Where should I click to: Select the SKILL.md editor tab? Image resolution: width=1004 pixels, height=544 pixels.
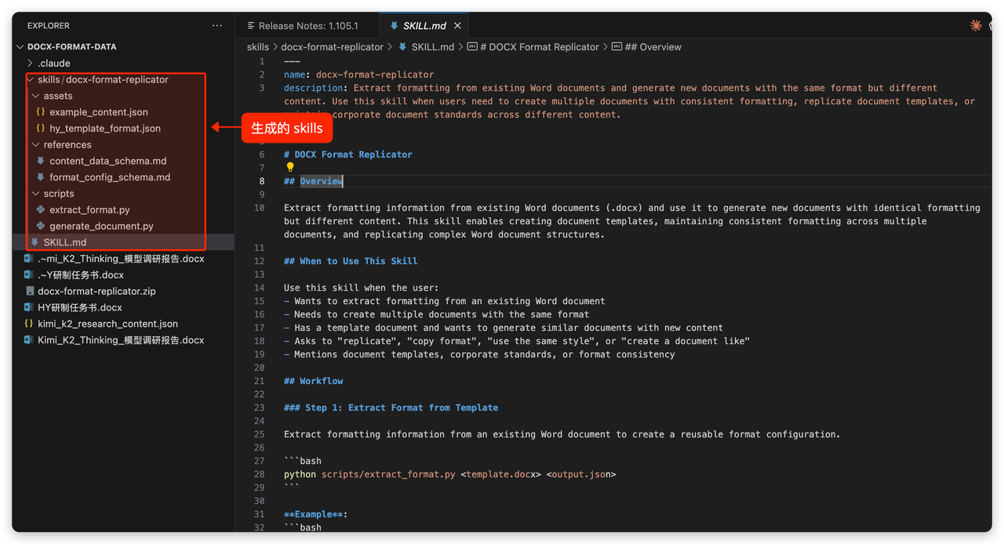pos(424,26)
